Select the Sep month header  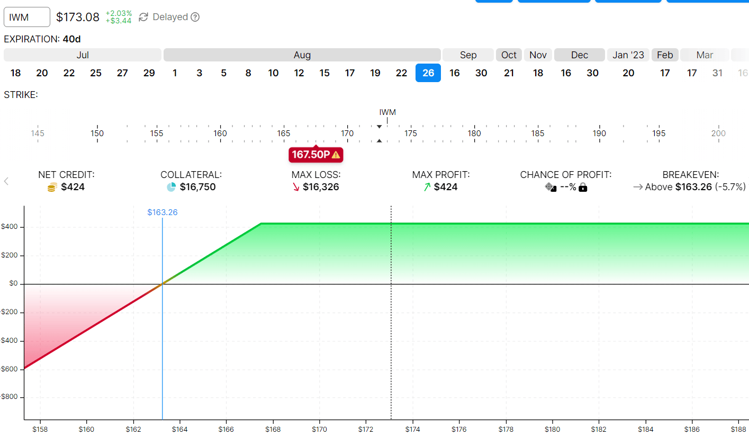[468, 55]
